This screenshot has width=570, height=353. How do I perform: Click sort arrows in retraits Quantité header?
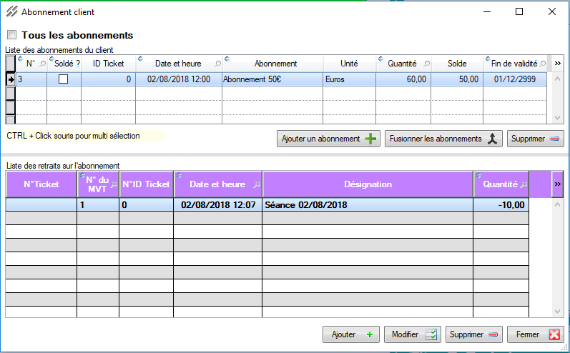478,175
